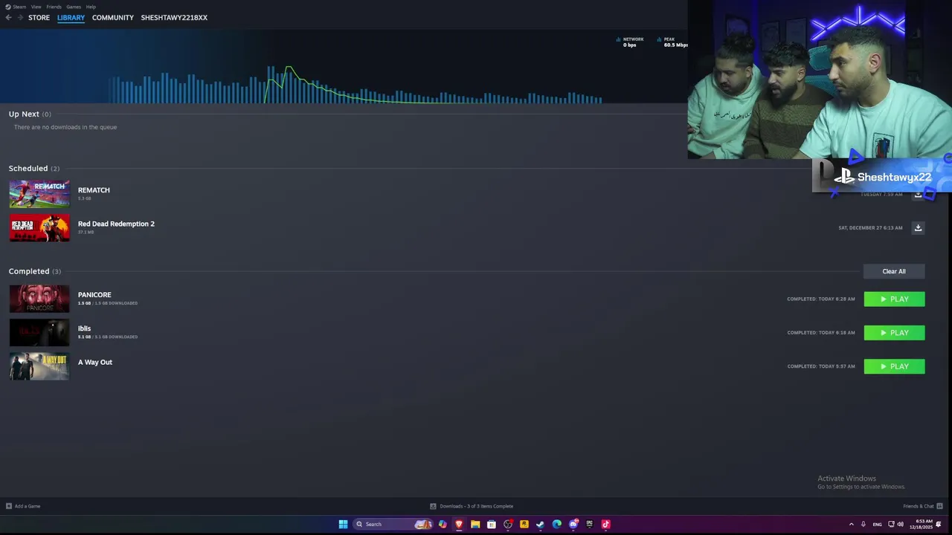Open Brave browser from the taskbar
This screenshot has width=952, height=535.
(x=459, y=524)
